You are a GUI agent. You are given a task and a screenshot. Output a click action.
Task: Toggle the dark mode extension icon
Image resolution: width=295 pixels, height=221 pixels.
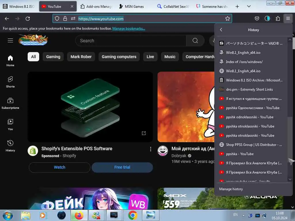click(x=267, y=18)
